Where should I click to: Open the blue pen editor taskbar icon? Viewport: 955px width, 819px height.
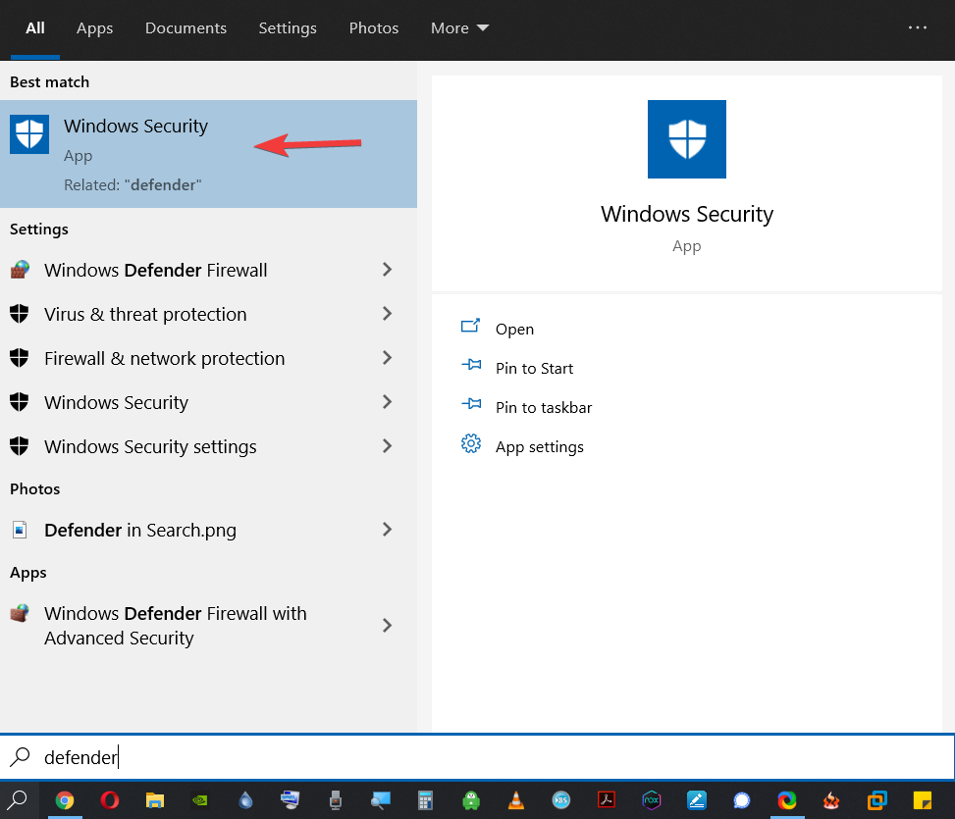(696, 800)
